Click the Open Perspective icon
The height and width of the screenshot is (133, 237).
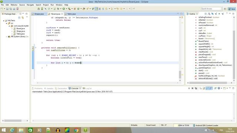225,9
